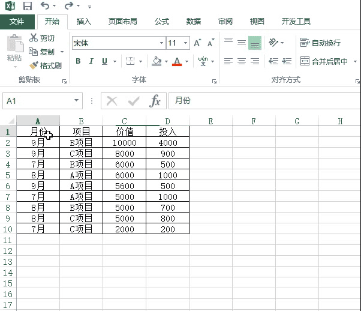
Task: Click the cell borders icon
Action: click(130, 61)
